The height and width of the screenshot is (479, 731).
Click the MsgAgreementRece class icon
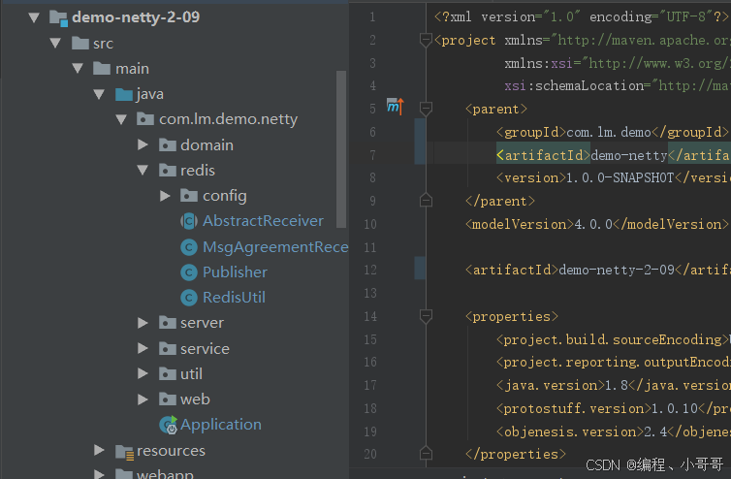pos(189,246)
